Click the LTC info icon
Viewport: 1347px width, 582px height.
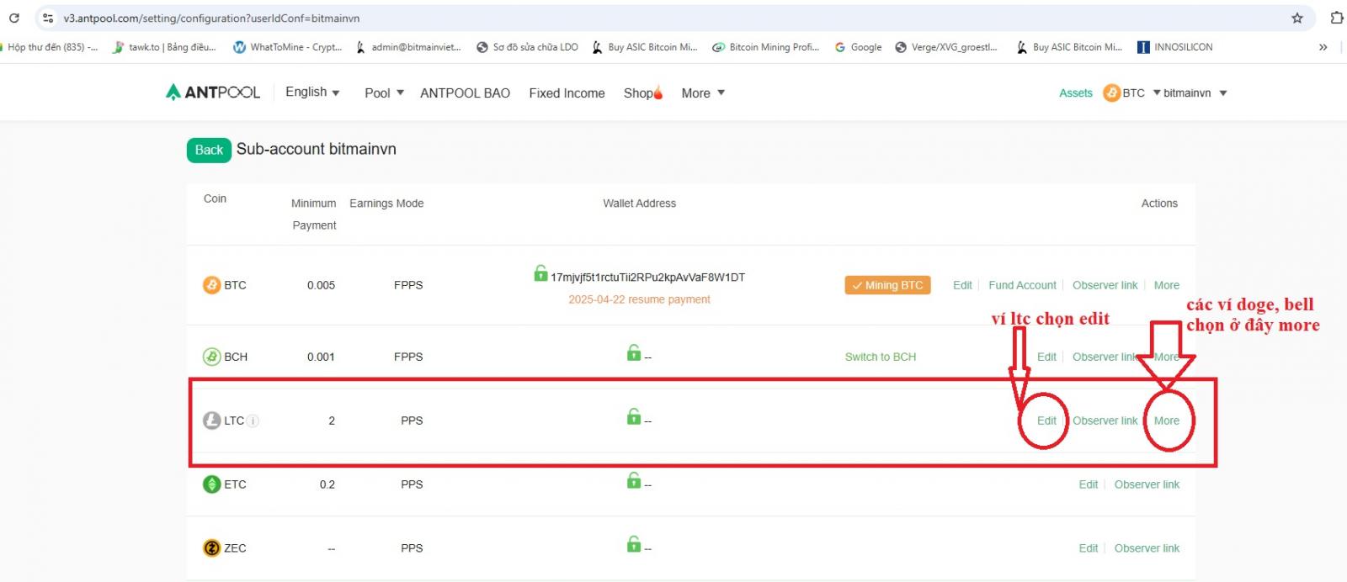pos(253,421)
